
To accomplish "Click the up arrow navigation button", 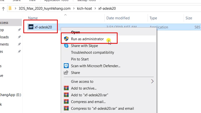I will pos(3,9).
